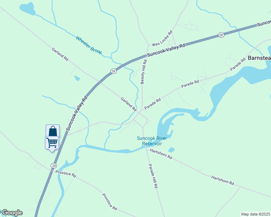Click the Route 28 shield near Province Rd
The width and height of the screenshot is (271, 217).
tap(54, 166)
